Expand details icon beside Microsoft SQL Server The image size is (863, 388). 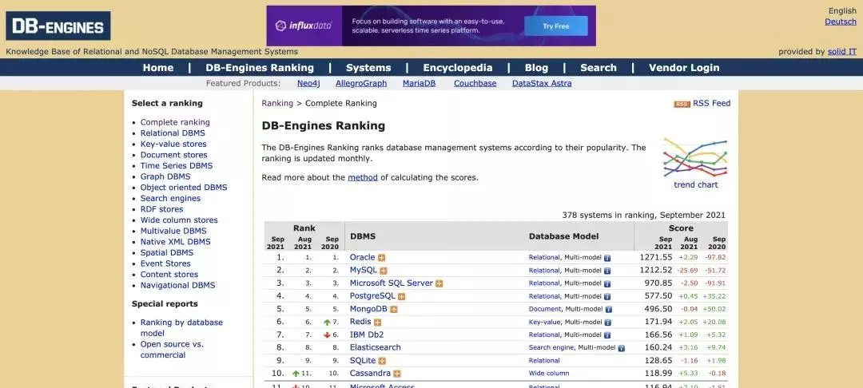click(439, 283)
